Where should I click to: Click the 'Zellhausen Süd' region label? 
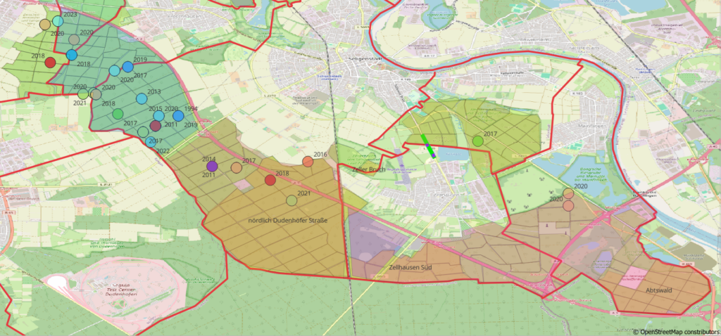click(x=409, y=268)
